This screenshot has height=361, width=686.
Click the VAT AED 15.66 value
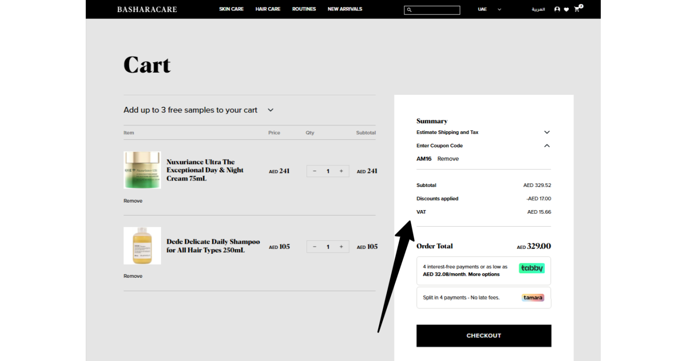(539, 212)
